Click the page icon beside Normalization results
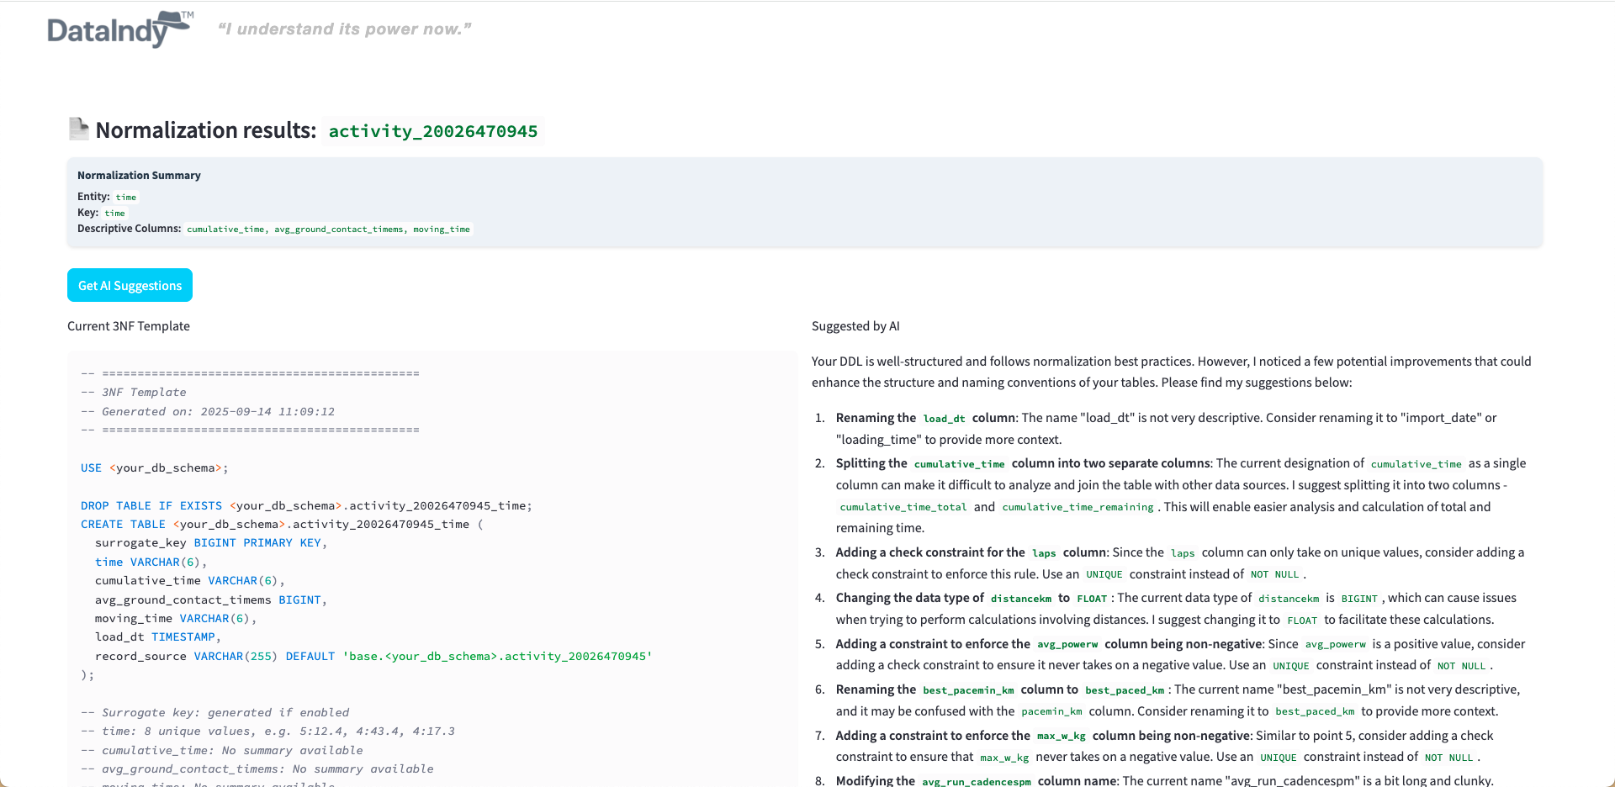This screenshot has width=1615, height=787. [x=78, y=129]
